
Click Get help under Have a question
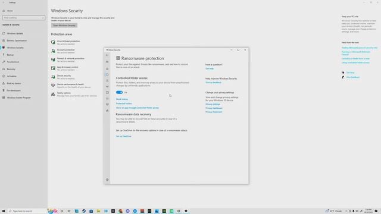click(x=210, y=69)
